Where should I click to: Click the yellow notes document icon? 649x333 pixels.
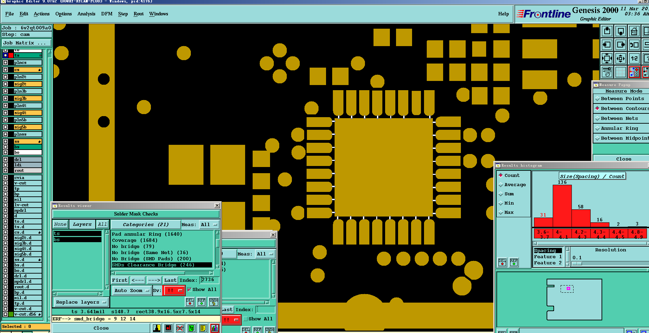point(203,328)
